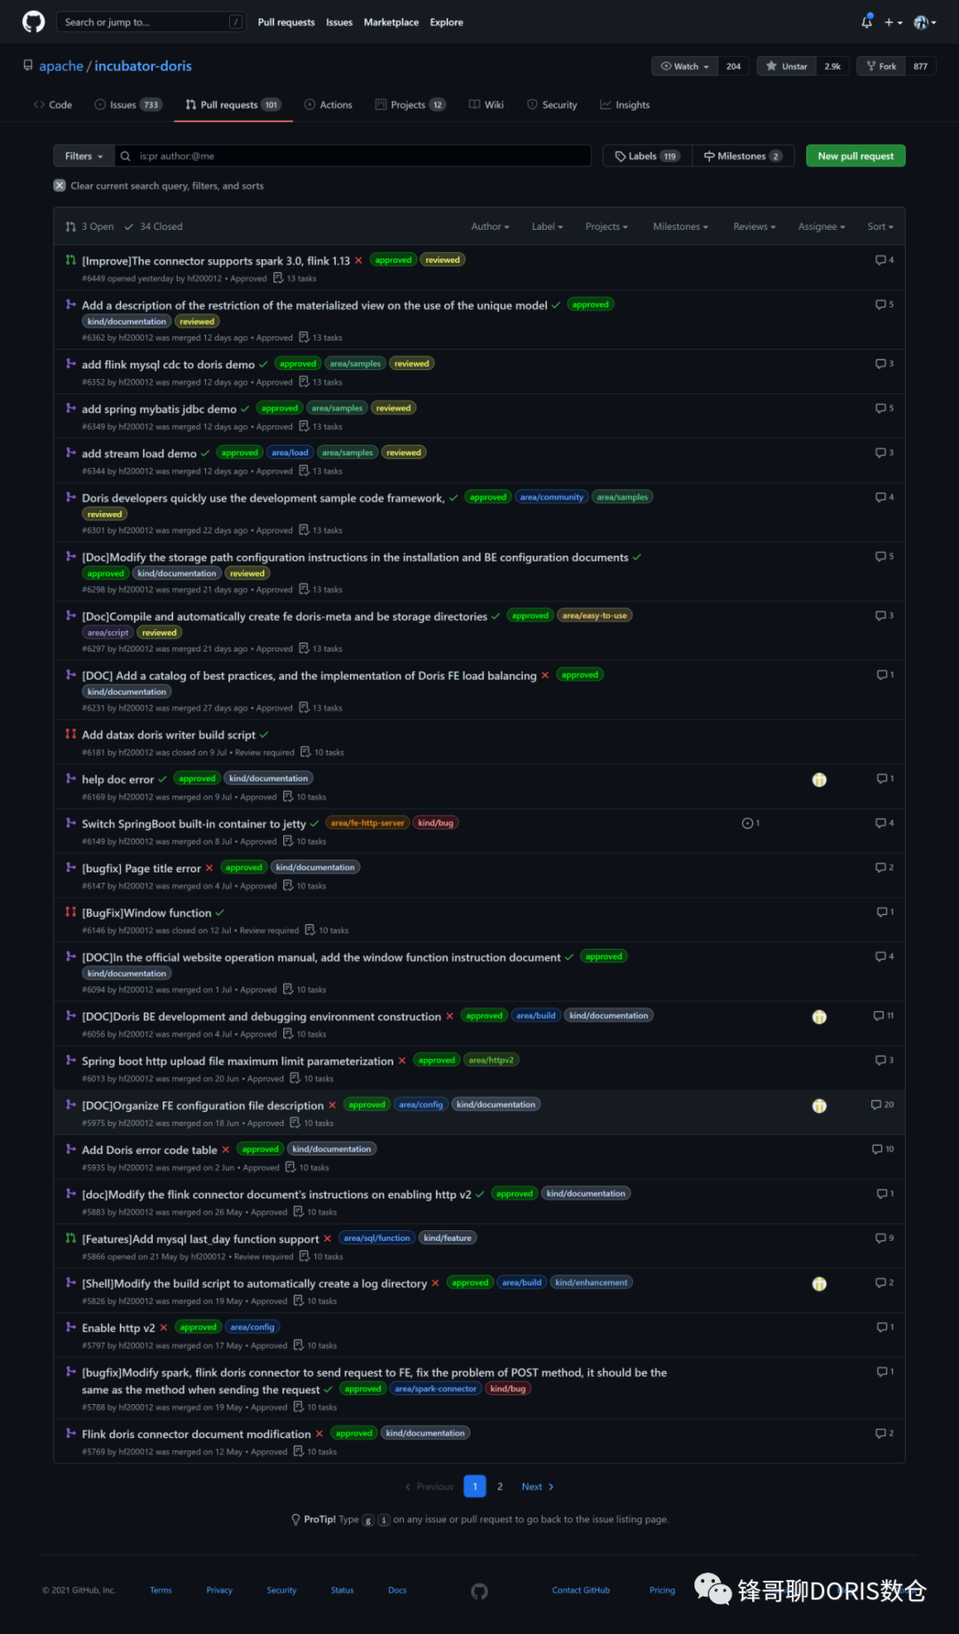Click the GitHub logo in the header
Viewport: 959px width, 1634px height.
click(x=34, y=22)
